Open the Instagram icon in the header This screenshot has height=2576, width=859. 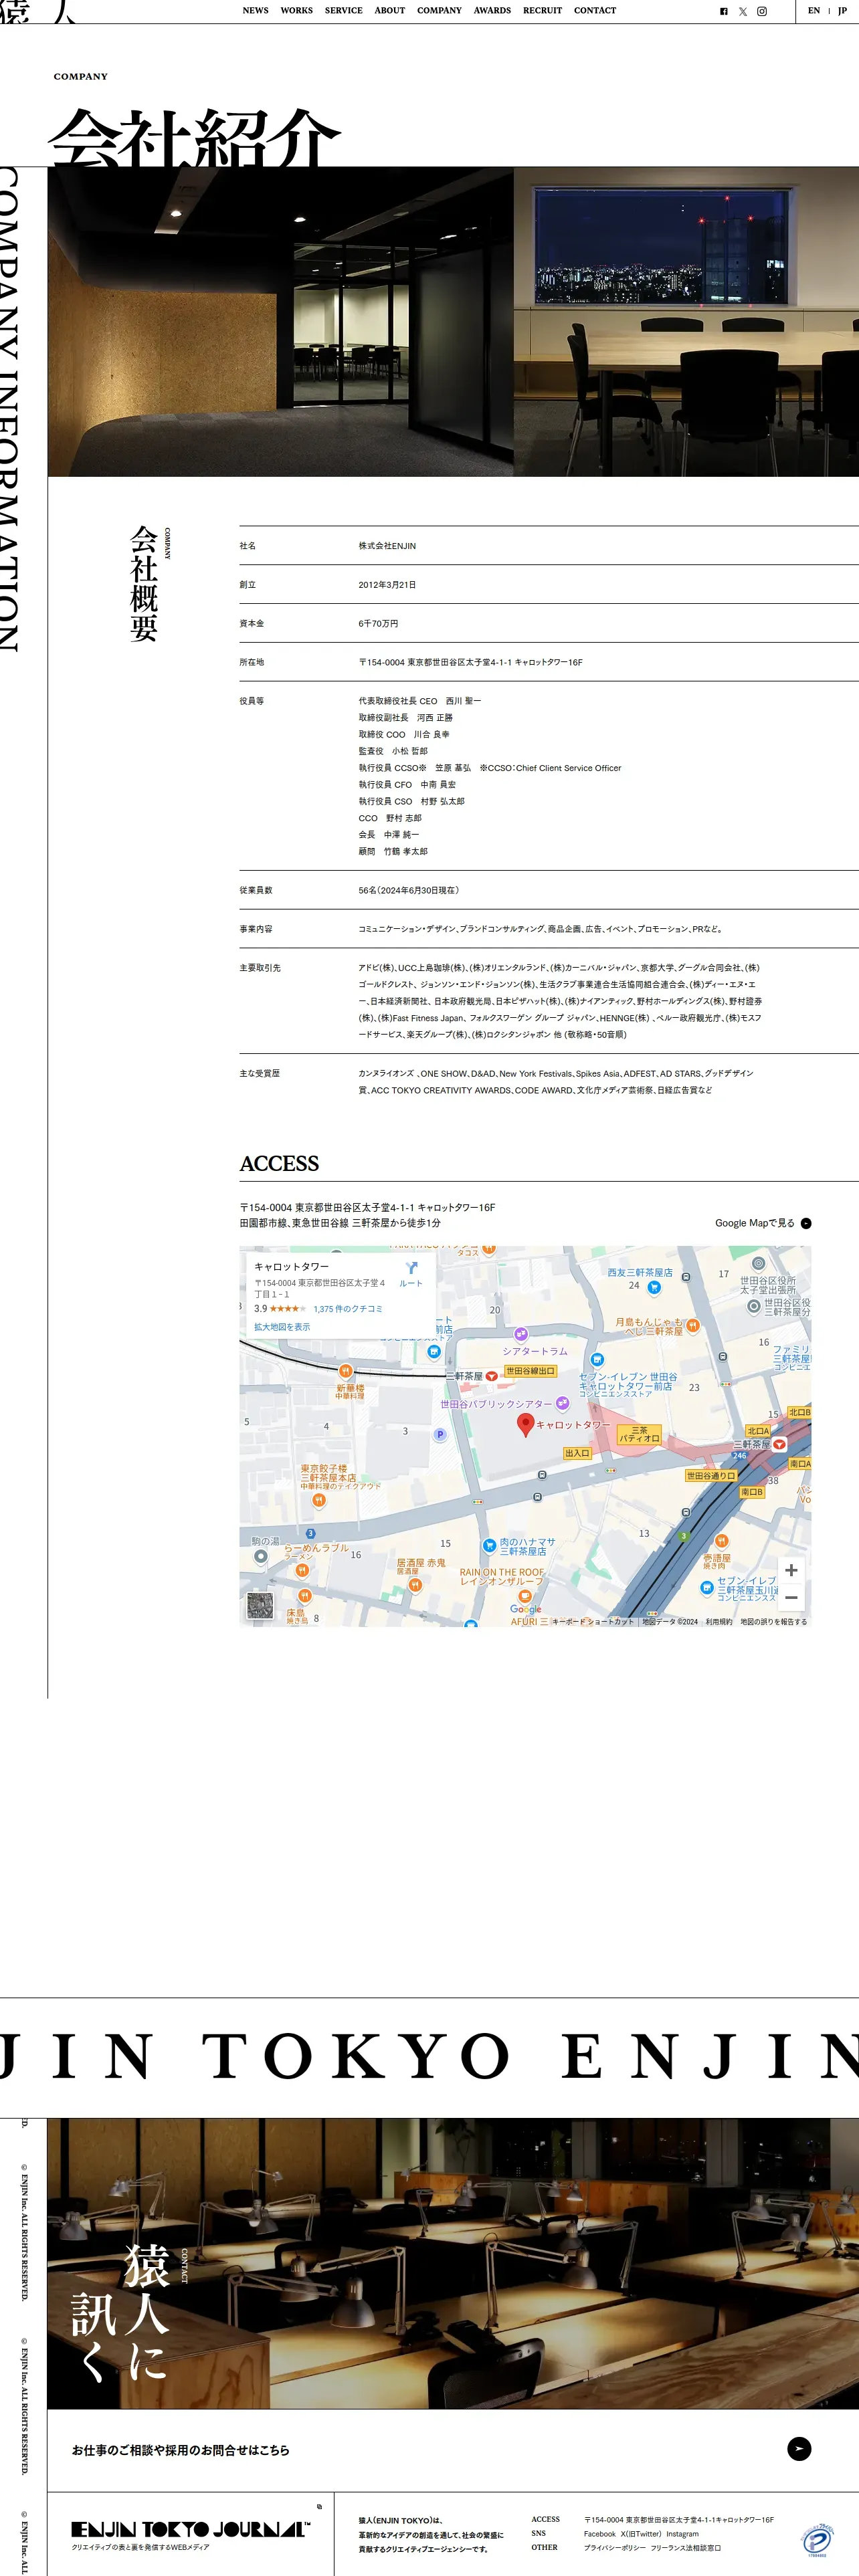click(x=762, y=11)
